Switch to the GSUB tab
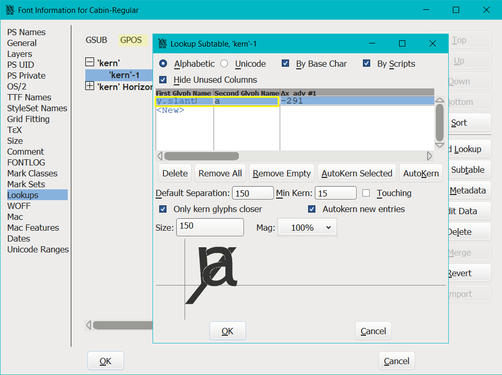502x375 pixels. 96,40
